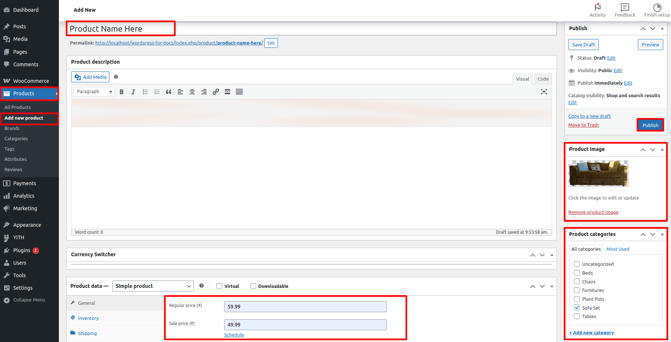Viewport: 671px width, 342px height.
Task: Click the Publish button
Action: (650, 125)
